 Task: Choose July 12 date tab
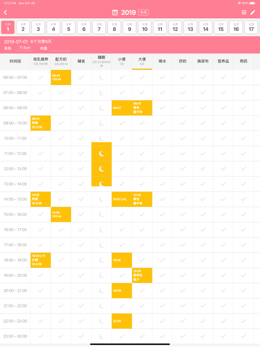coord(175,27)
